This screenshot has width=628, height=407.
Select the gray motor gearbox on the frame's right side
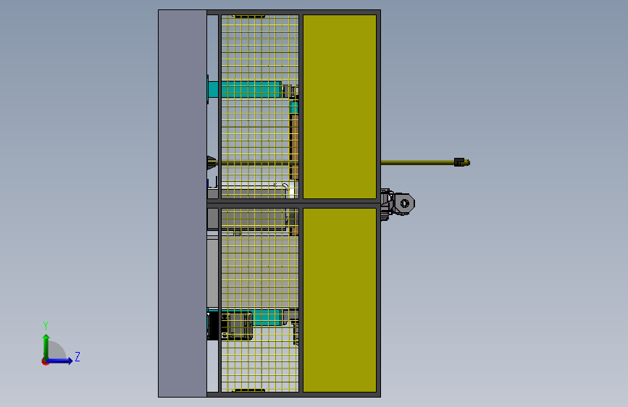point(398,204)
